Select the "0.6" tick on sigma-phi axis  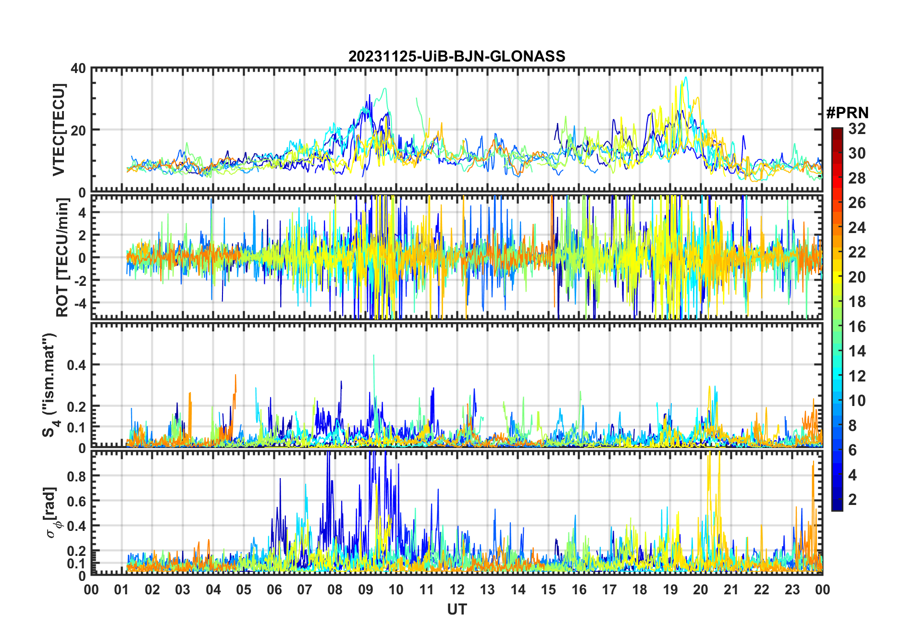pyautogui.click(x=76, y=501)
